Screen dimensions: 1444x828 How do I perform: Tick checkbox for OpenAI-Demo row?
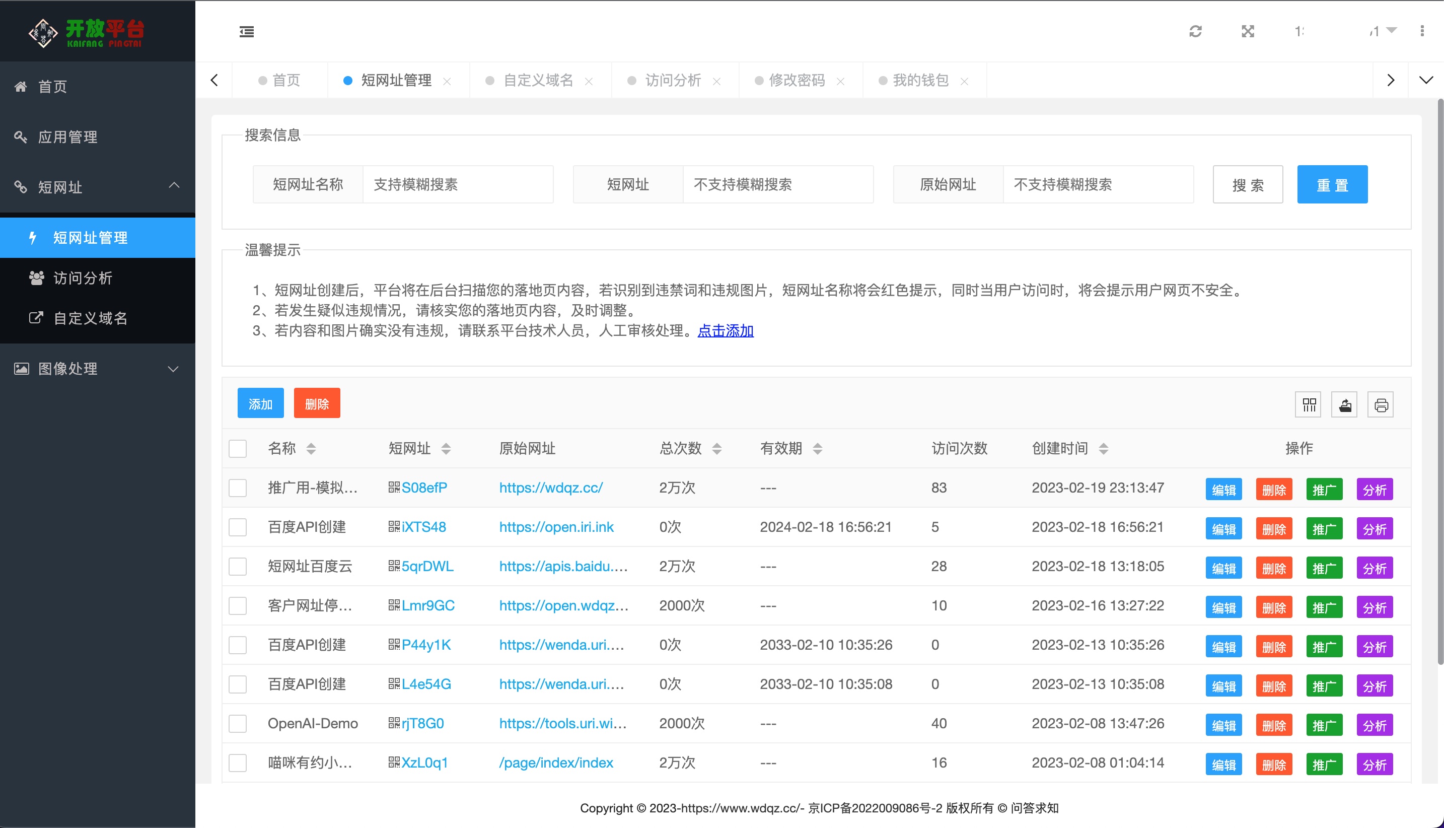pos(238,723)
